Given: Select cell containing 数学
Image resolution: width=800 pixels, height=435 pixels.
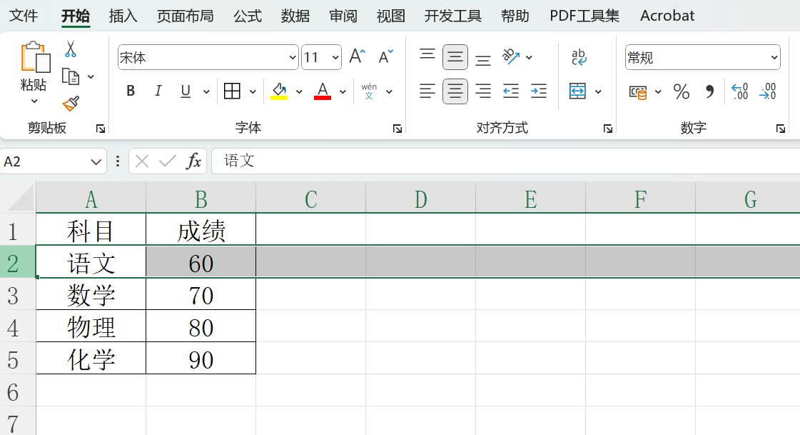Looking at the screenshot, I should pos(91,294).
